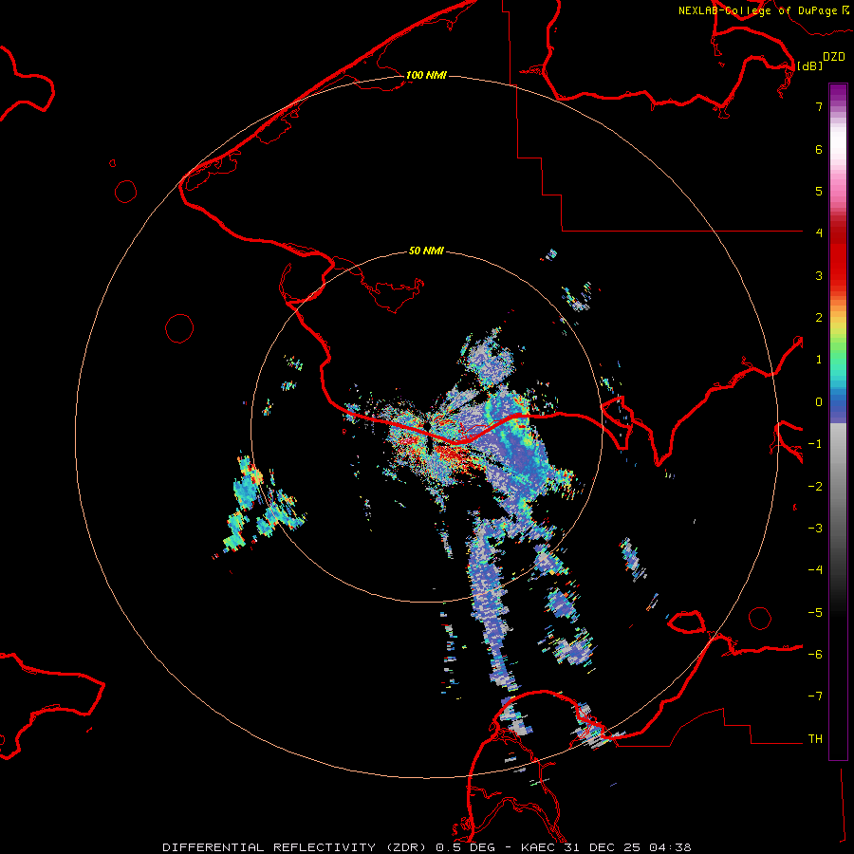Click the "100 NMI" range ring label
Screen dimensions: 854x854
coord(426,75)
